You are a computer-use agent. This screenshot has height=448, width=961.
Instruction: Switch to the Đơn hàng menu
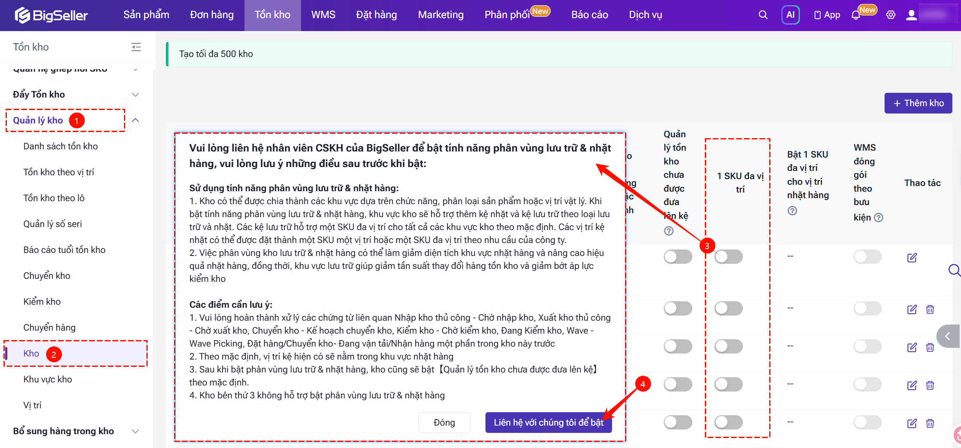212,15
